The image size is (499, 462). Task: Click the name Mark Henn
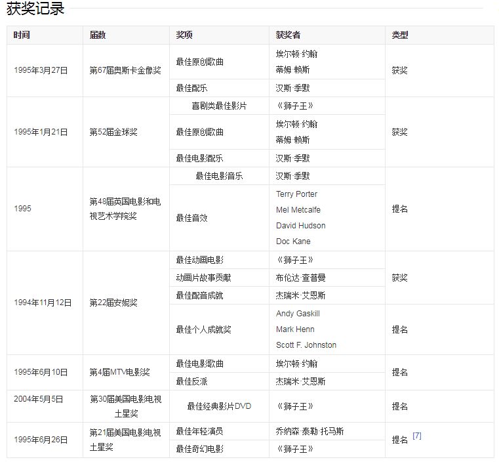tap(295, 329)
